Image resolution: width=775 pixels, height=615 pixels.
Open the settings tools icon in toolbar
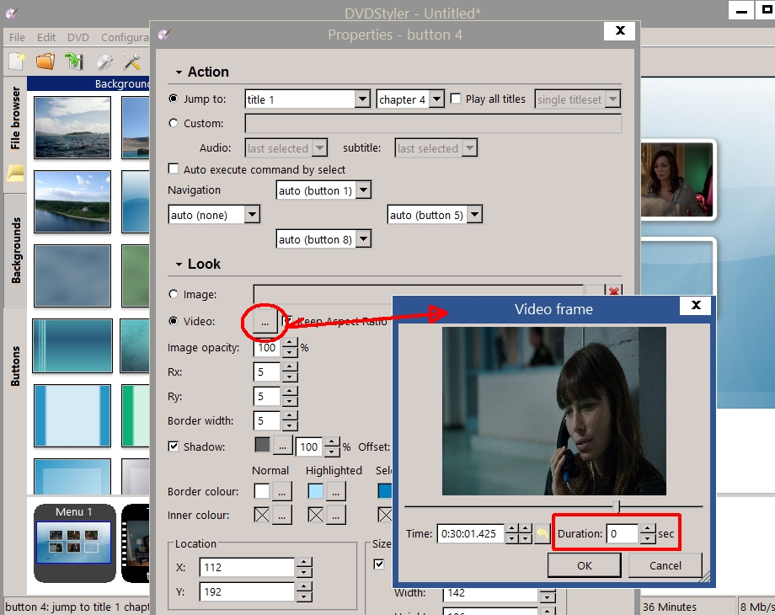click(131, 61)
